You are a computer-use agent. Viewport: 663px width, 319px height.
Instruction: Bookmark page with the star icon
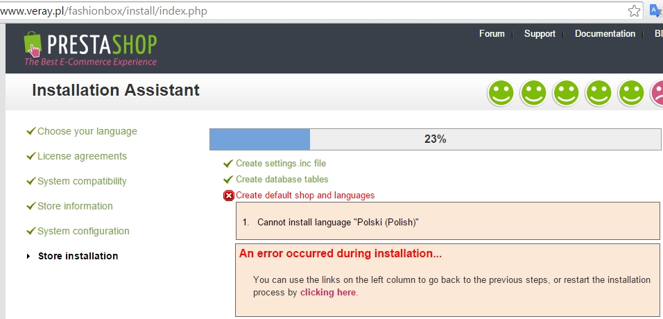[x=634, y=11]
